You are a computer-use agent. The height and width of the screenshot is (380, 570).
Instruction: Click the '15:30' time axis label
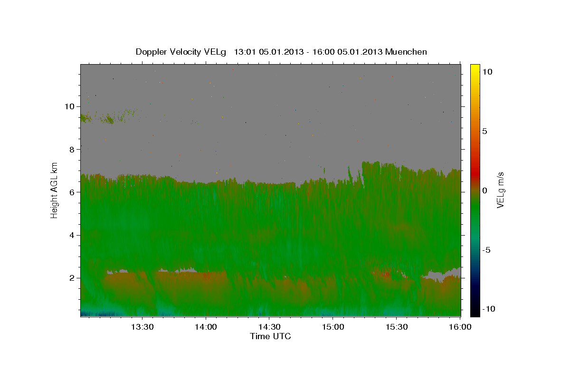[397, 327]
